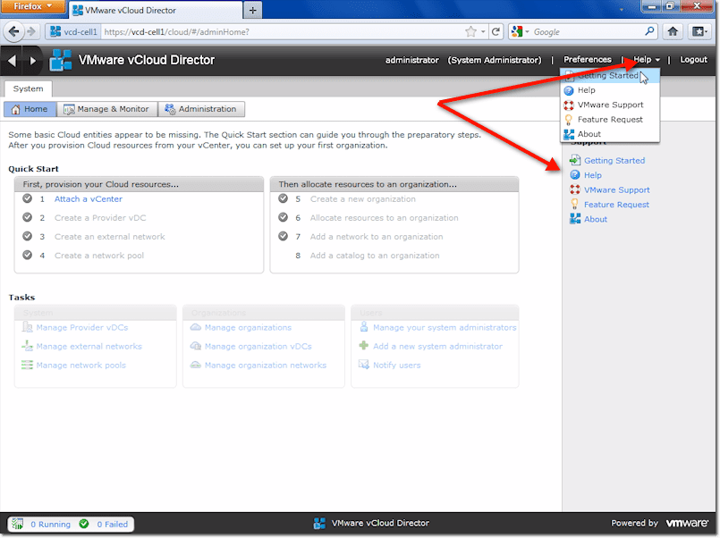Choose VMware Support from Help menu
Viewport: 720px width, 538px height.
click(610, 105)
